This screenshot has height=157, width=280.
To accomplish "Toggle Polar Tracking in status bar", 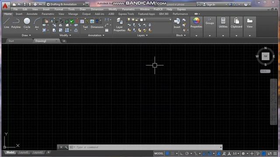I will [x=187, y=154].
